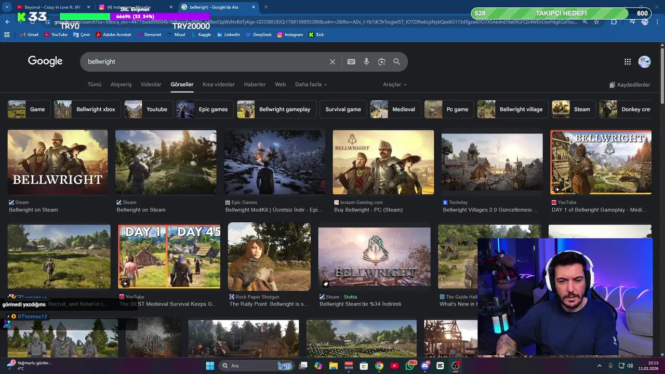Open the DAY 1 DAY 45 video thumbnail
This screenshot has width=665, height=374.
coord(169,257)
